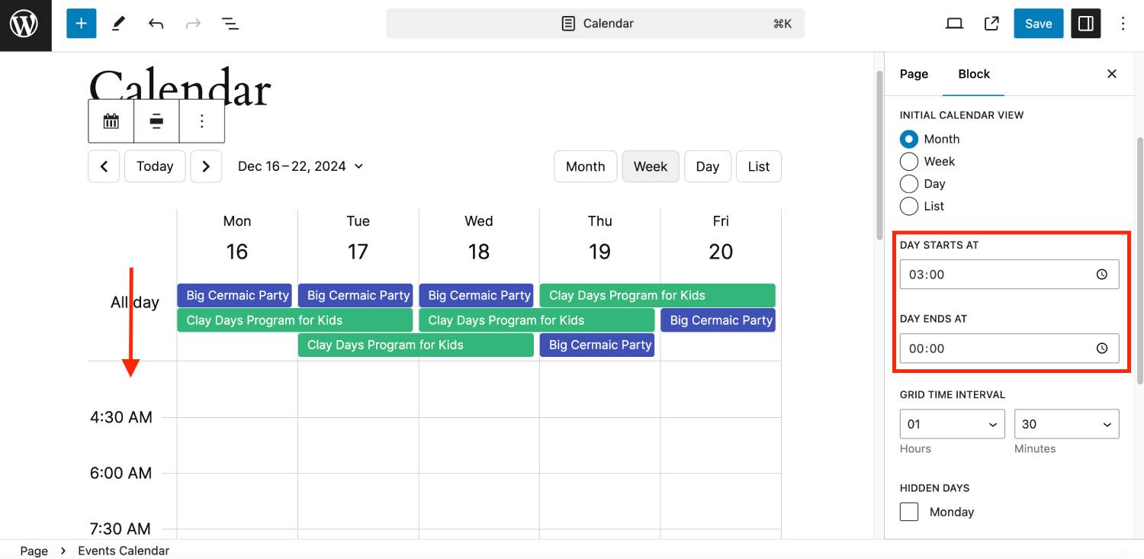Switch to the Block tab

tap(974, 74)
